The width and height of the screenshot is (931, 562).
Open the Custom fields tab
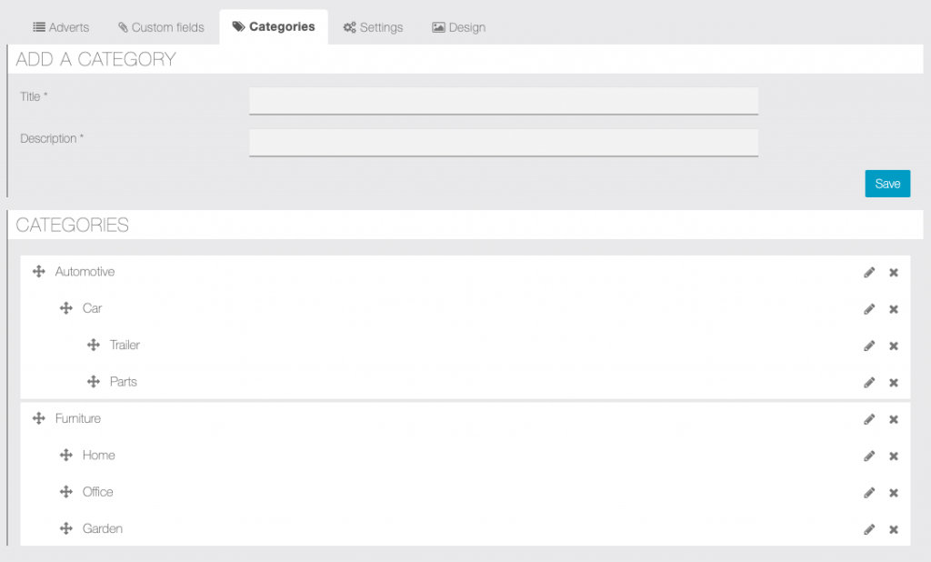point(161,27)
